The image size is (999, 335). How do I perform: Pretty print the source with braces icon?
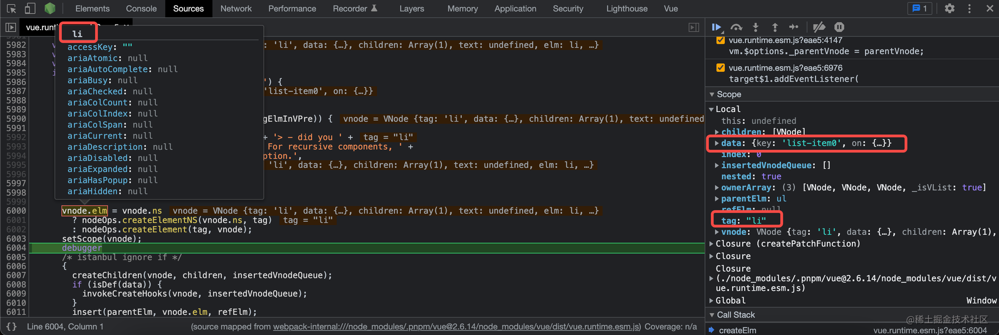[11, 326]
